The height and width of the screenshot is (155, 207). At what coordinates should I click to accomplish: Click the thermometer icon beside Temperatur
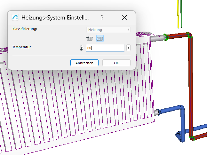(82, 48)
